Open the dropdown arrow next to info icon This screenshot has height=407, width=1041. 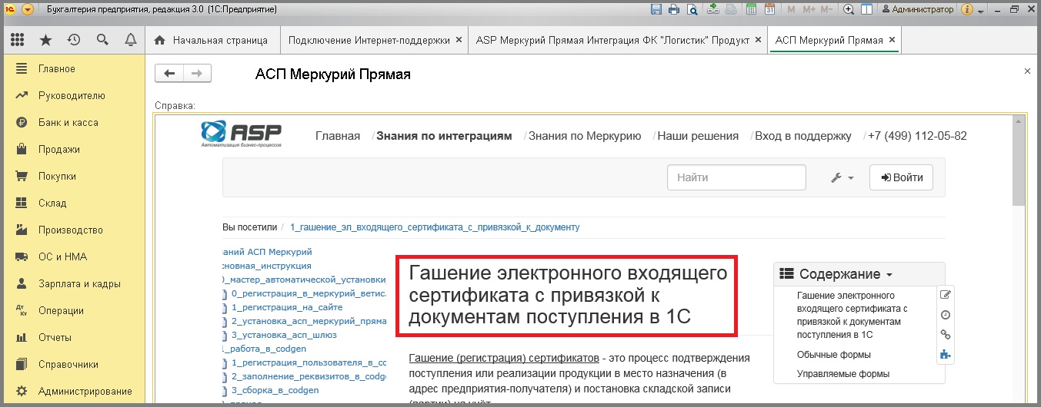(981, 10)
